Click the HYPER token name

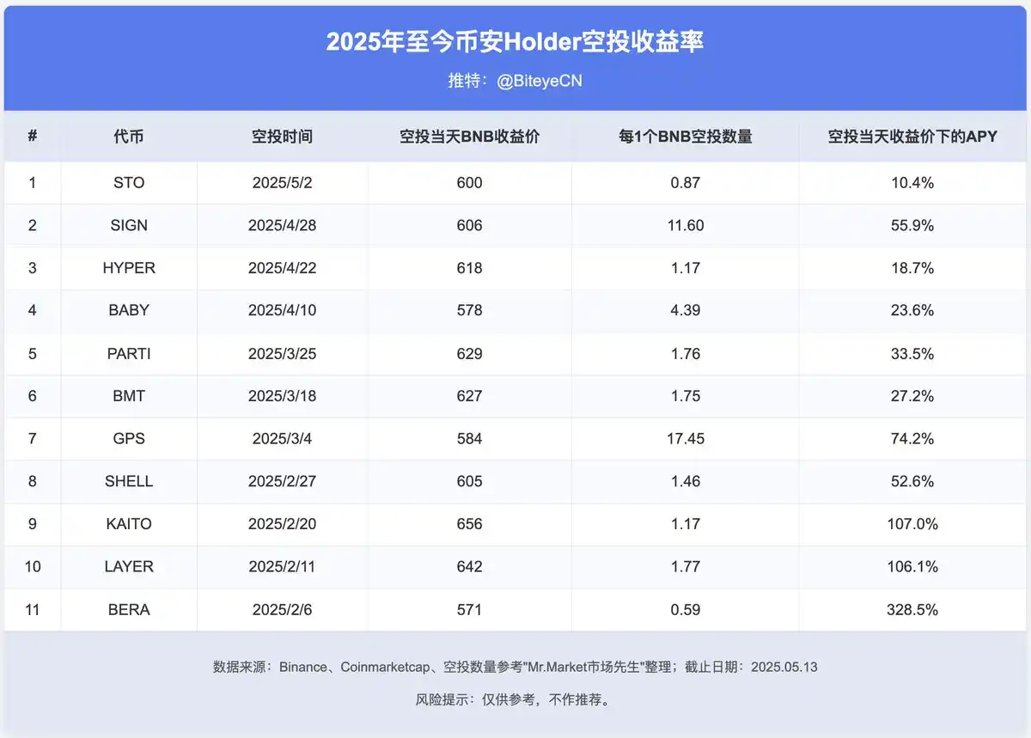pyautogui.click(x=129, y=268)
